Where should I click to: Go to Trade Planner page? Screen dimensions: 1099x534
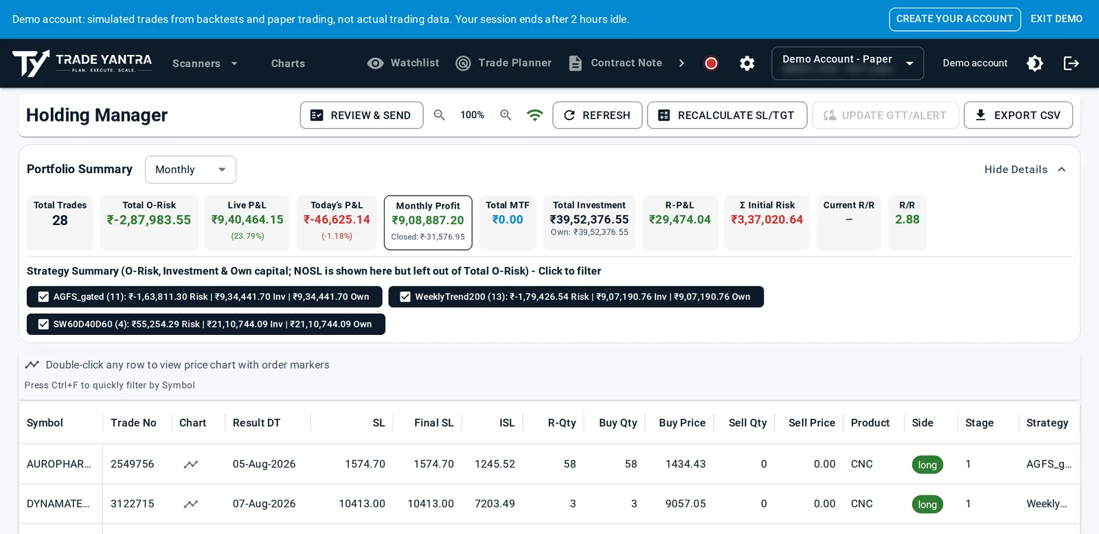pos(515,62)
